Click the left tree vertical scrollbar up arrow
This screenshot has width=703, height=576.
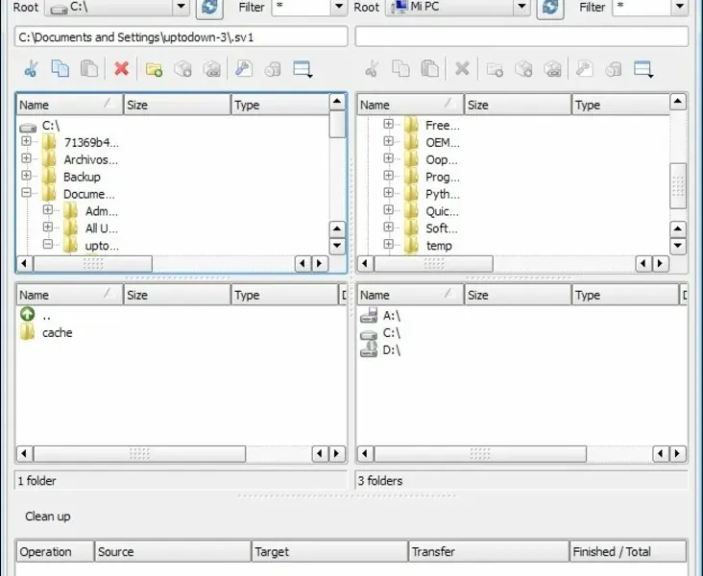pos(337,102)
